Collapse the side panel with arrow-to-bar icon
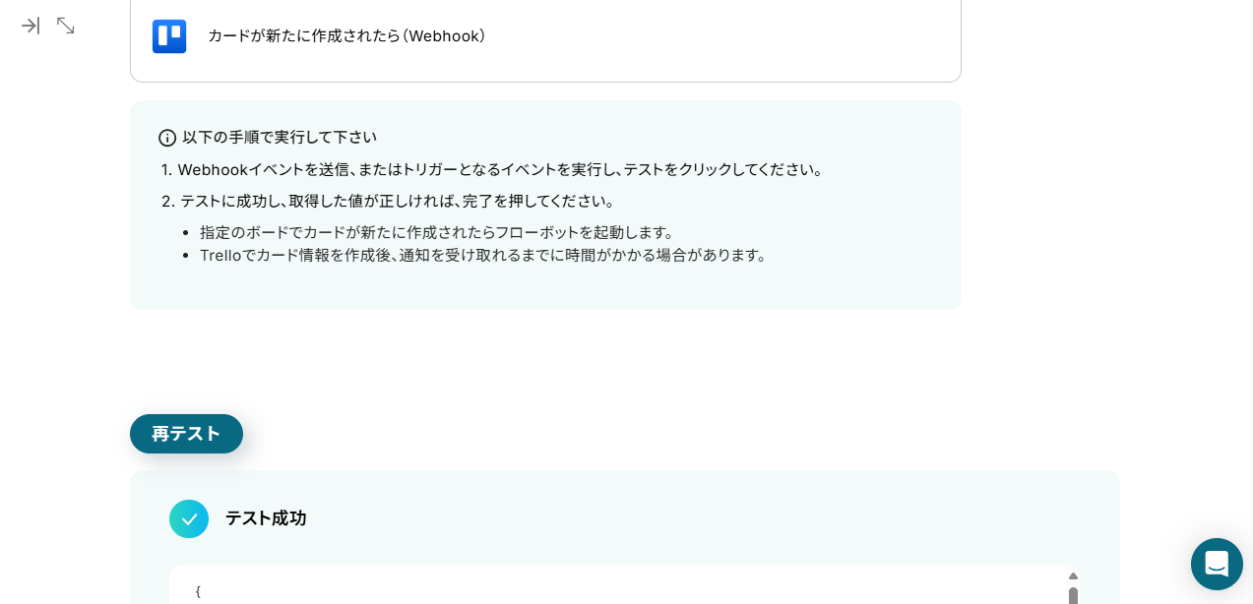Image resolution: width=1253 pixels, height=604 pixels. tap(31, 26)
